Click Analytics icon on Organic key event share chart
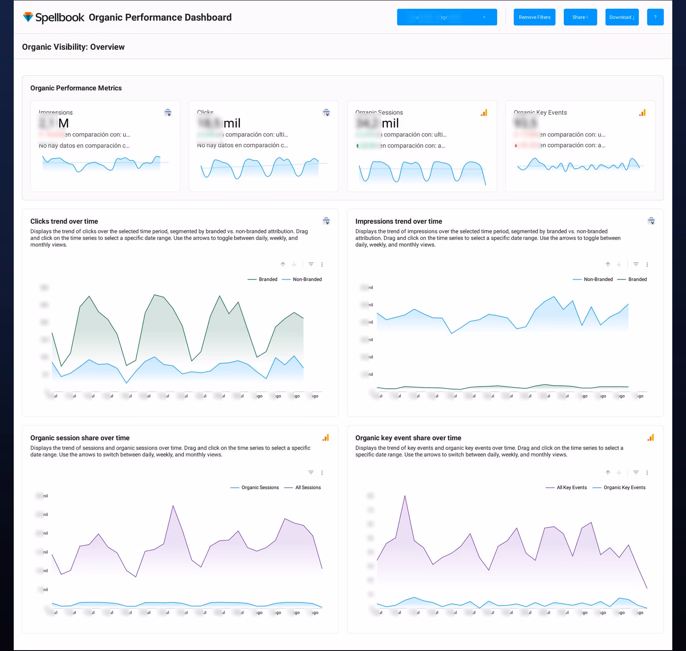This screenshot has width=686, height=651. click(x=651, y=438)
